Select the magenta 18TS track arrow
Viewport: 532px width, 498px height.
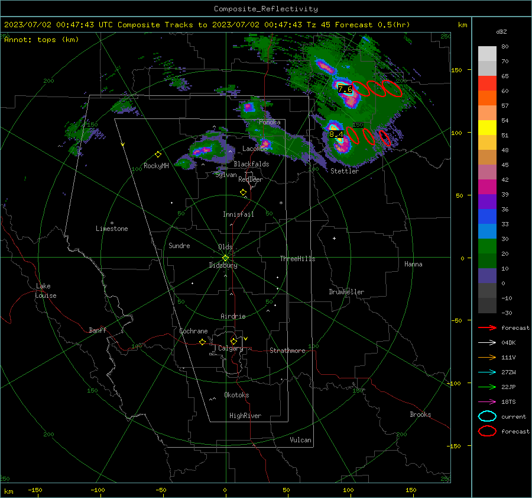pos(487,402)
